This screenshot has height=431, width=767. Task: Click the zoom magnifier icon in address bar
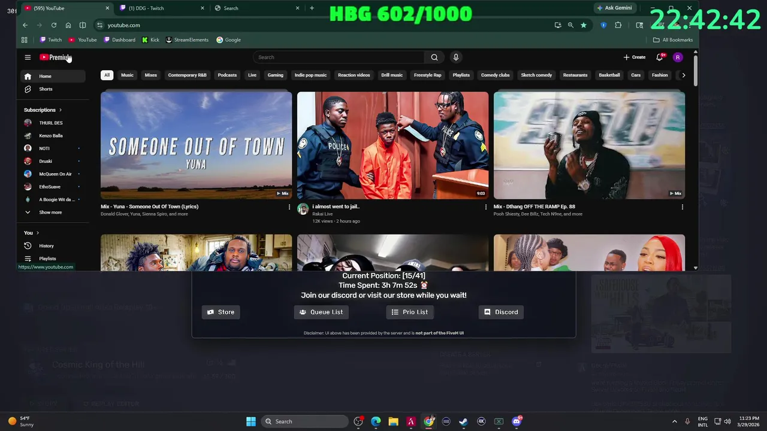tap(570, 25)
